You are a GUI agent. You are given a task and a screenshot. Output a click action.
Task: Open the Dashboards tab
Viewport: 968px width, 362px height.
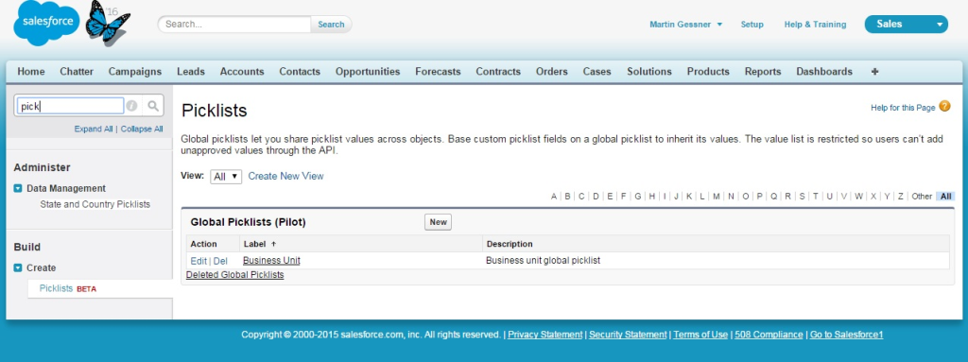pyautogui.click(x=824, y=72)
